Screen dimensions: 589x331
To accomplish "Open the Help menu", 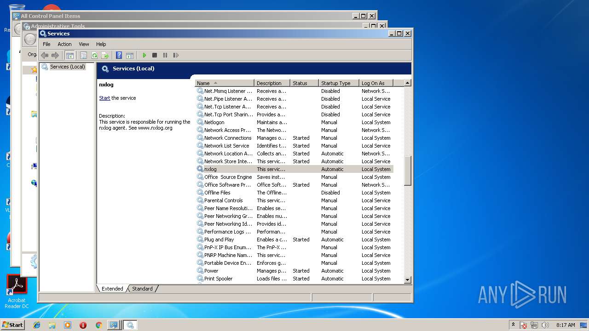I will point(101,44).
